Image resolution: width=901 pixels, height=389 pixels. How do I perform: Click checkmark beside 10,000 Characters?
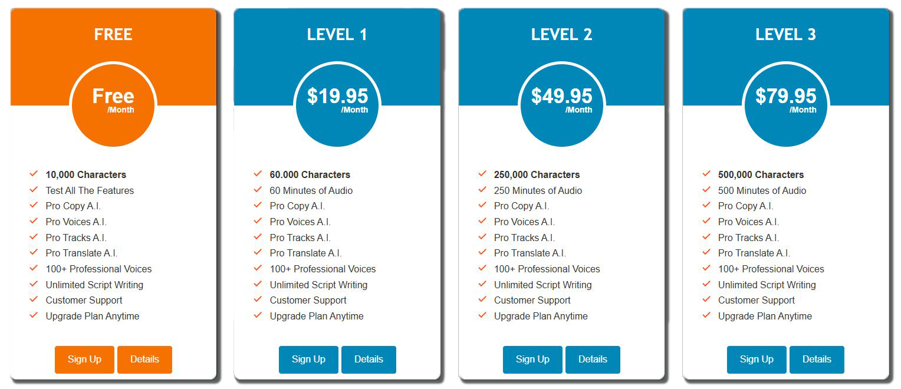[x=34, y=174]
